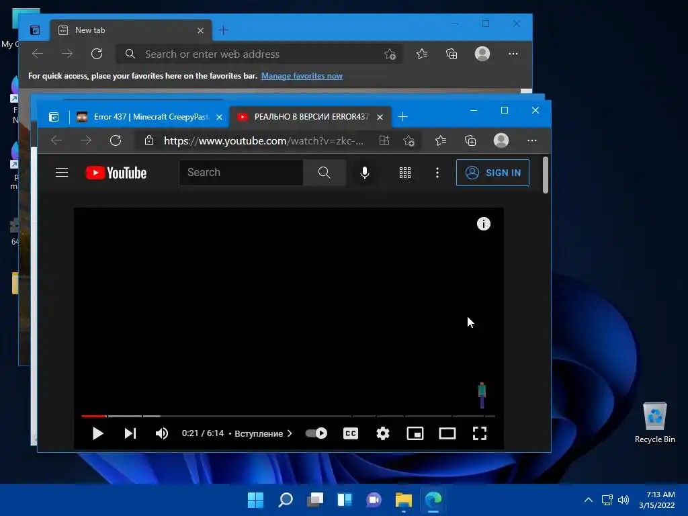Start voice search with microphone icon
Screen dimensions: 688x516
click(x=365, y=173)
